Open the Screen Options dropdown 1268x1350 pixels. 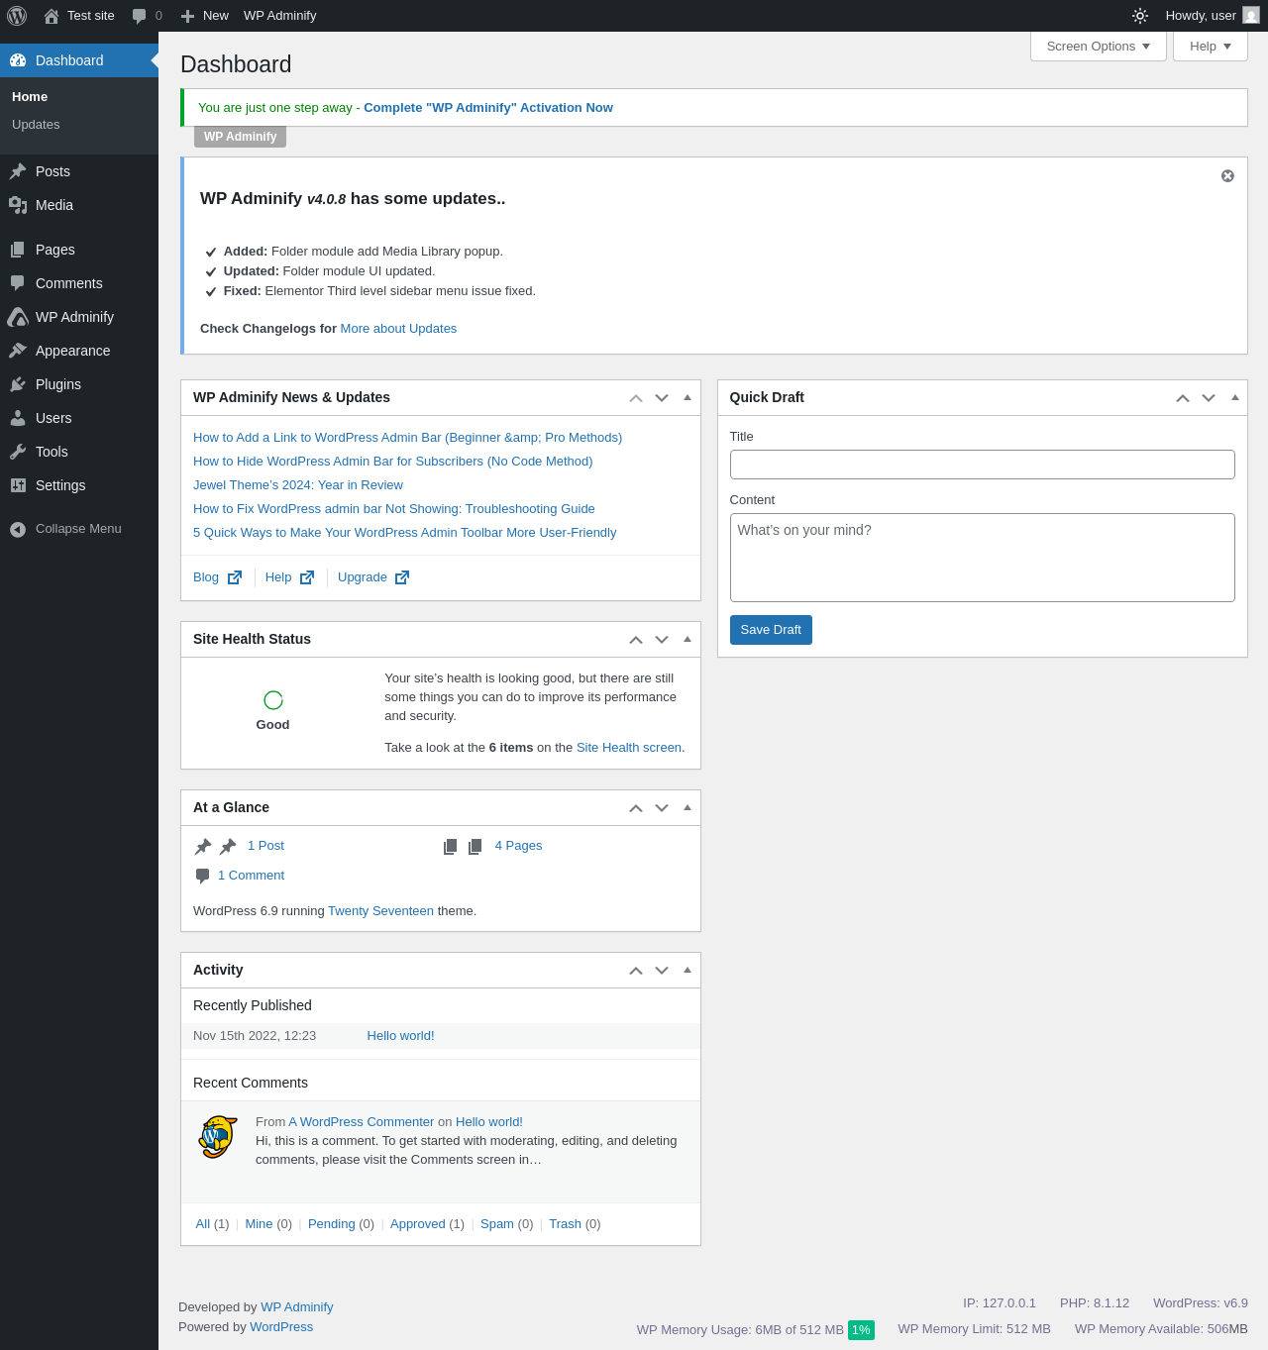tap(1098, 47)
